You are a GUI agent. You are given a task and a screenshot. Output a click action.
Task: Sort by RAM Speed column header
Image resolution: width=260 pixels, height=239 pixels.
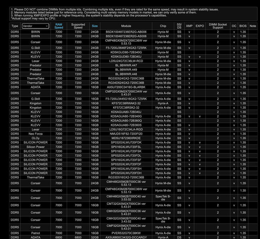[x=59, y=26]
